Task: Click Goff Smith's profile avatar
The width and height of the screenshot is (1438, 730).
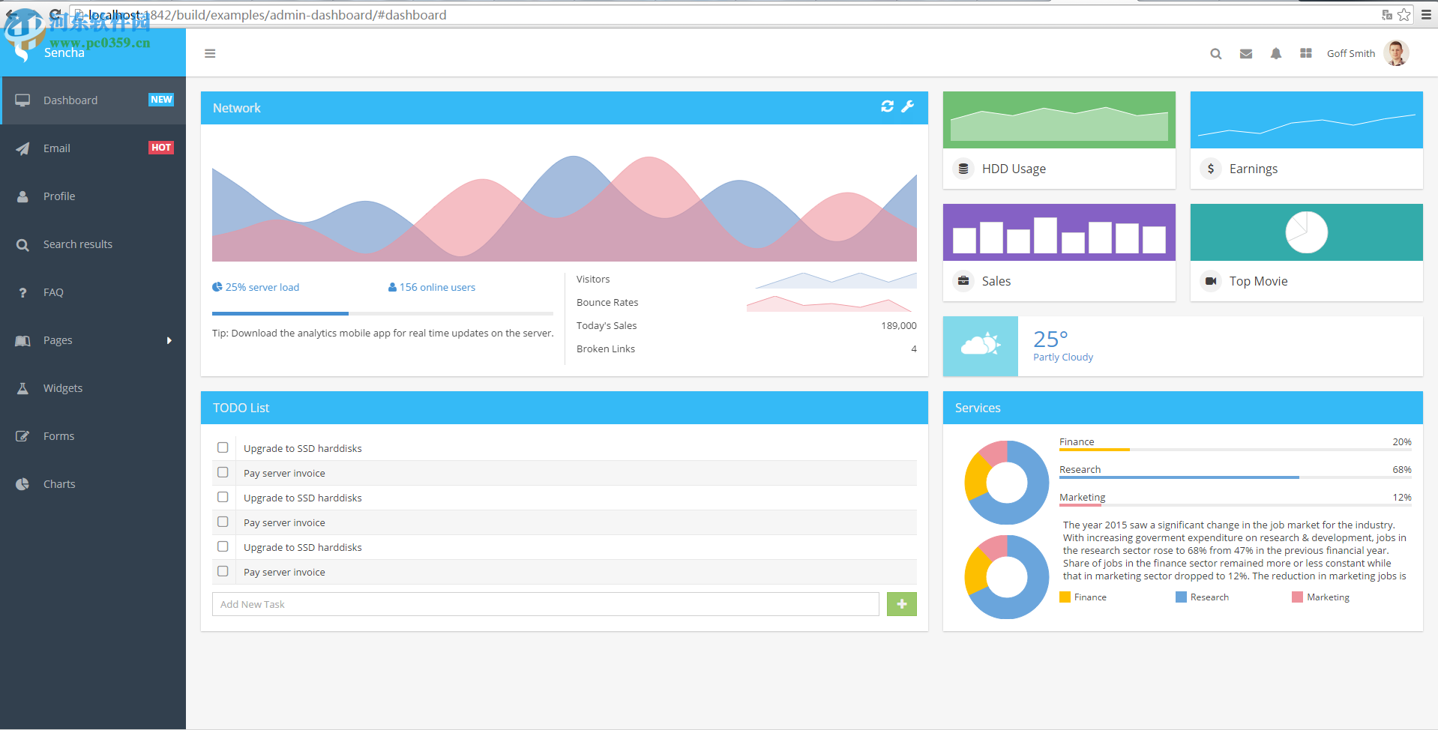Action: (1396, 53)
